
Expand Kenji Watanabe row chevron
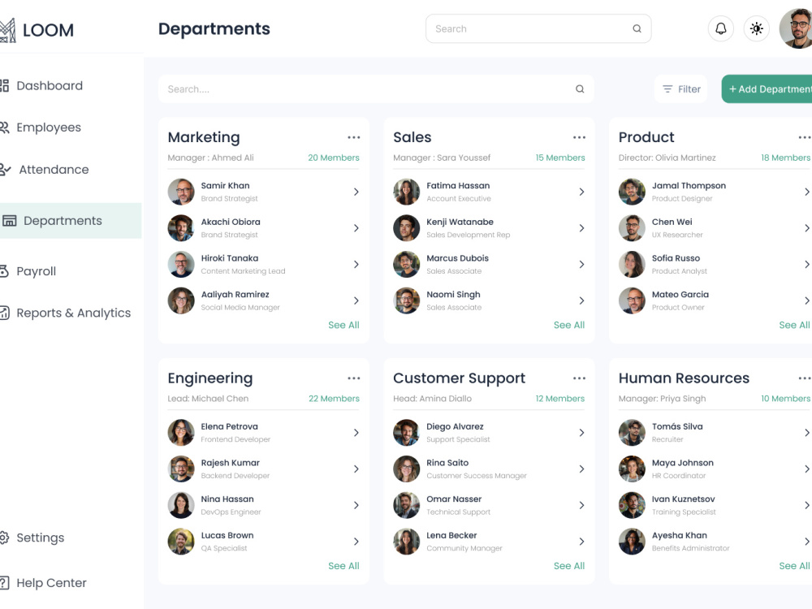[581, 228]
